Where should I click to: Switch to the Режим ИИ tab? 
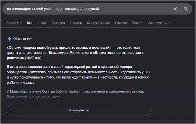point(14,23)
